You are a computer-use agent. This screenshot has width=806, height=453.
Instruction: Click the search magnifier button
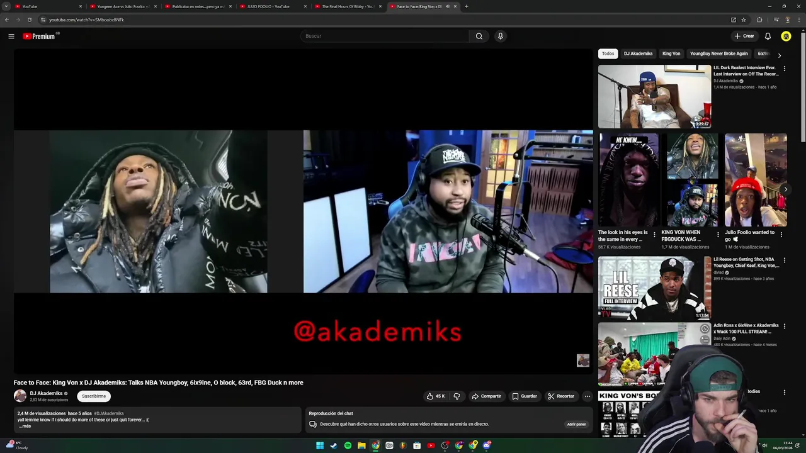pos(479,36)
